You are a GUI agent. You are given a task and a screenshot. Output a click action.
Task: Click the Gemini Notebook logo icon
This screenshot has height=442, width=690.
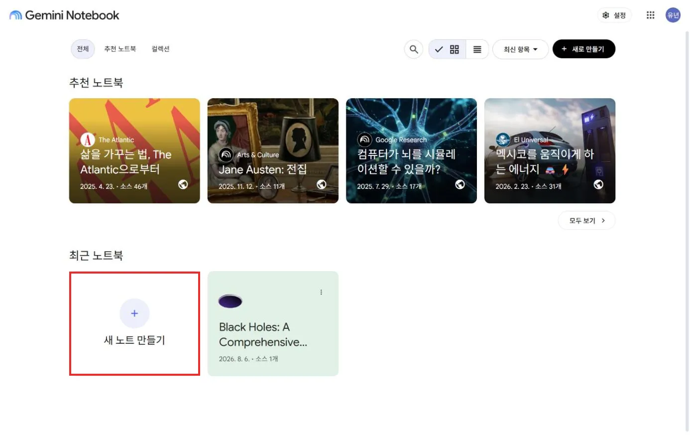[x=15, y=15]
